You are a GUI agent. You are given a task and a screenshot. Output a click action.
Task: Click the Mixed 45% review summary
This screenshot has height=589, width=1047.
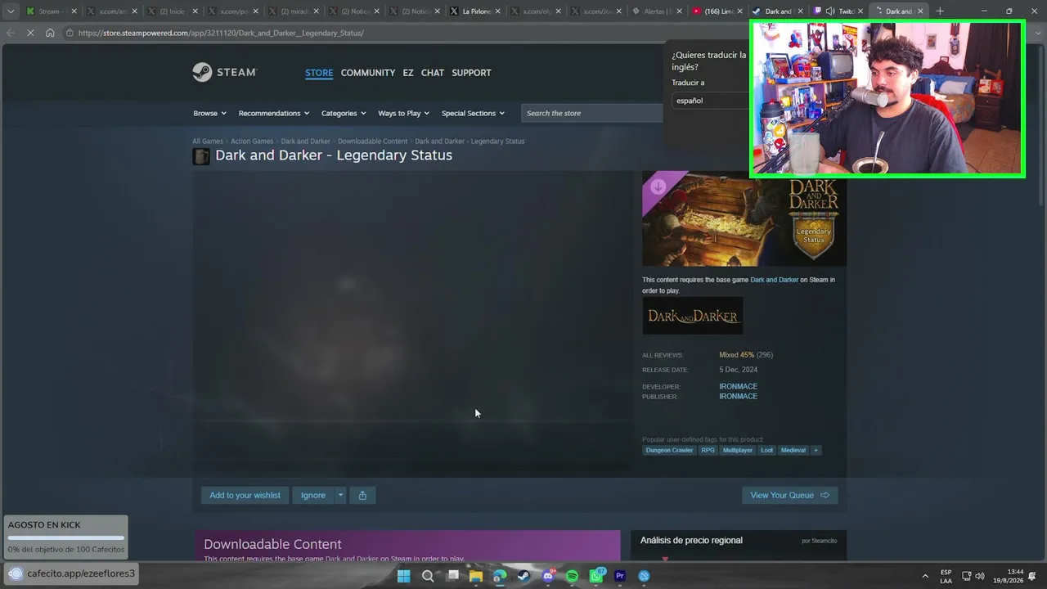tap(736, 355)
